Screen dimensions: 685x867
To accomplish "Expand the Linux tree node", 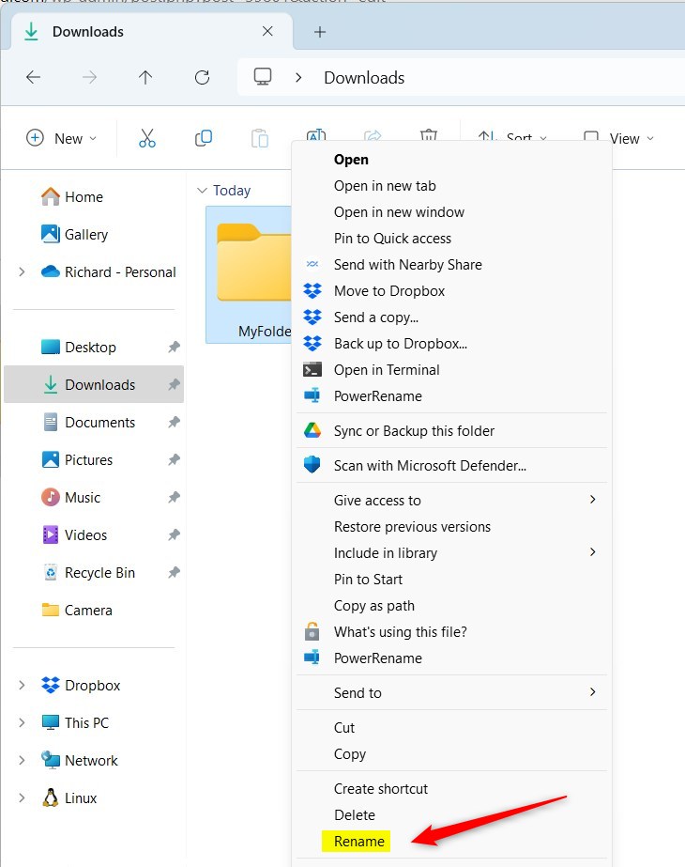I will (23, 798).
